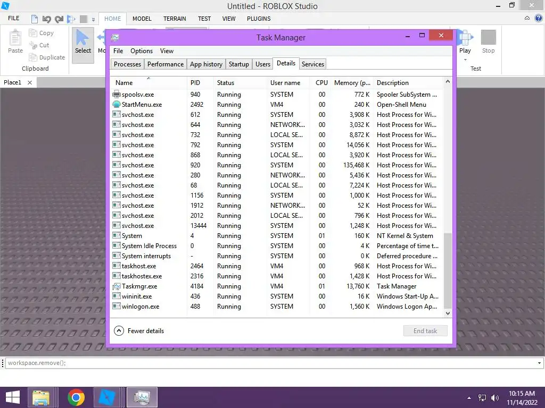The height and width of the screenshot is (408, 545).
Task: Select the HOME ribbon tab
Action: pyautogui.click(x=113, y=19)
